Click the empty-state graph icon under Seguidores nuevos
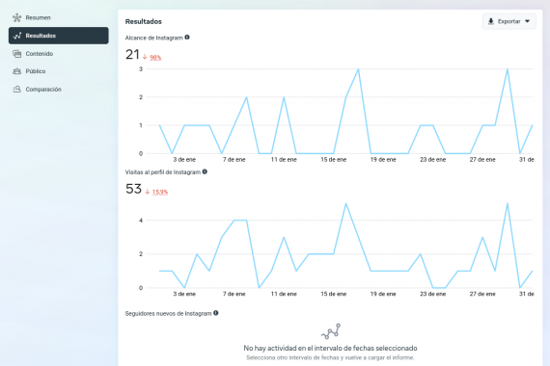 coord(331,331)
